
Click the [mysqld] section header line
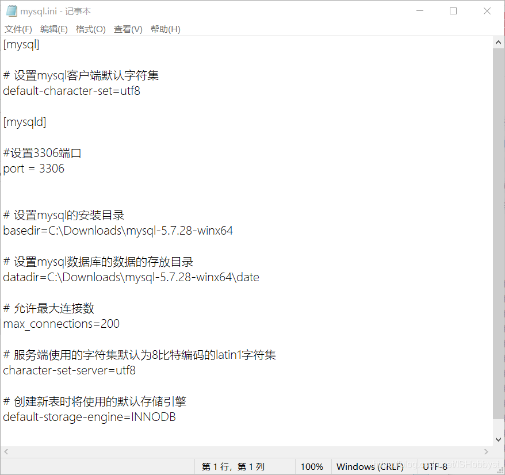point(25,122)
